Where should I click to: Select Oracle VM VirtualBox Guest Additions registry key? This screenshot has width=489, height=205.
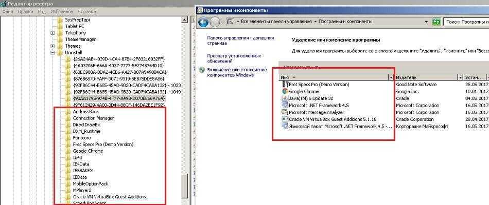[x=110, y=197]
